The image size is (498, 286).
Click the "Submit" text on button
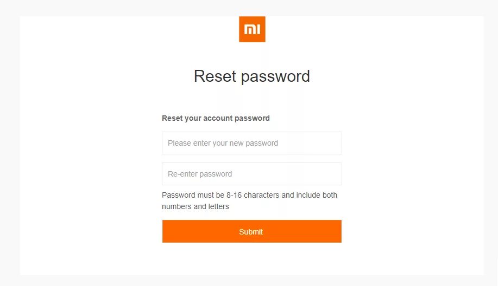click(251, 232)
